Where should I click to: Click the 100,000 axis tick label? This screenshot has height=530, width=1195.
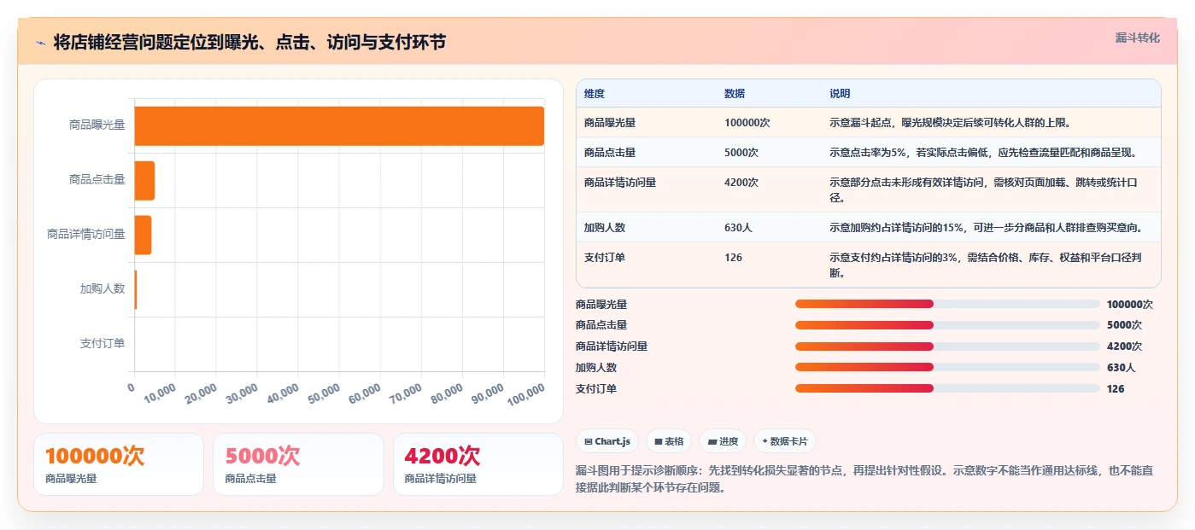pyautogui.click(x=525, y=395)
